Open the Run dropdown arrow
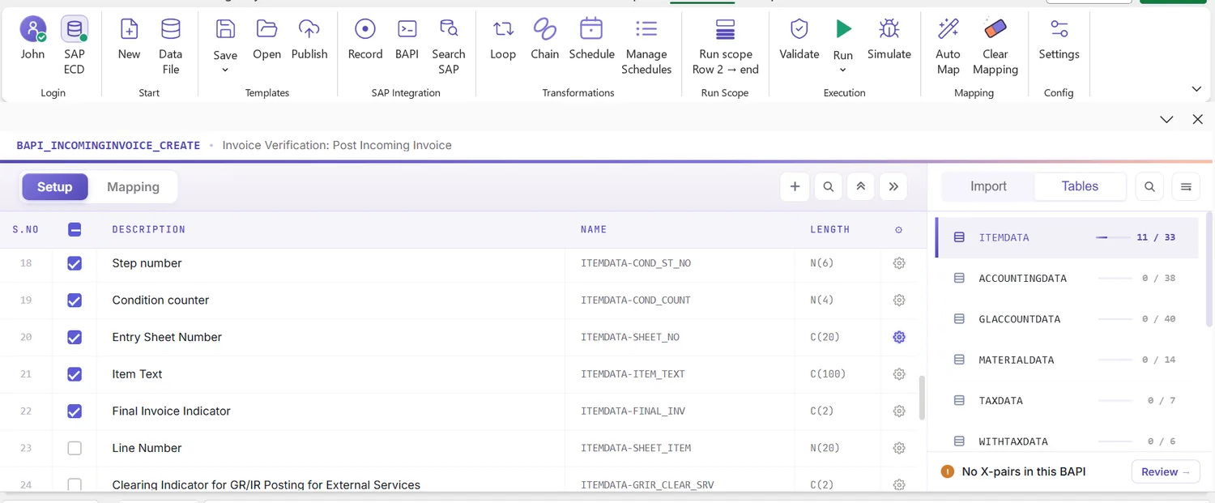1215x503 pixels. point(843,70)
